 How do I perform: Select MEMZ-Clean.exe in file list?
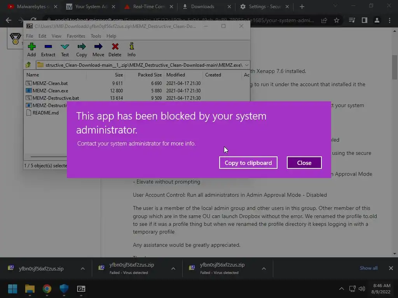pyautogui.click(x=50, y=90)
